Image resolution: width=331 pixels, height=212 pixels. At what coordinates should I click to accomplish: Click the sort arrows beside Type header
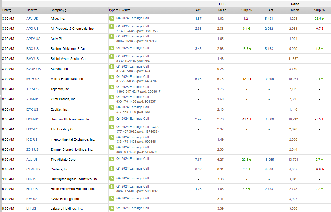tap(117, 10)
